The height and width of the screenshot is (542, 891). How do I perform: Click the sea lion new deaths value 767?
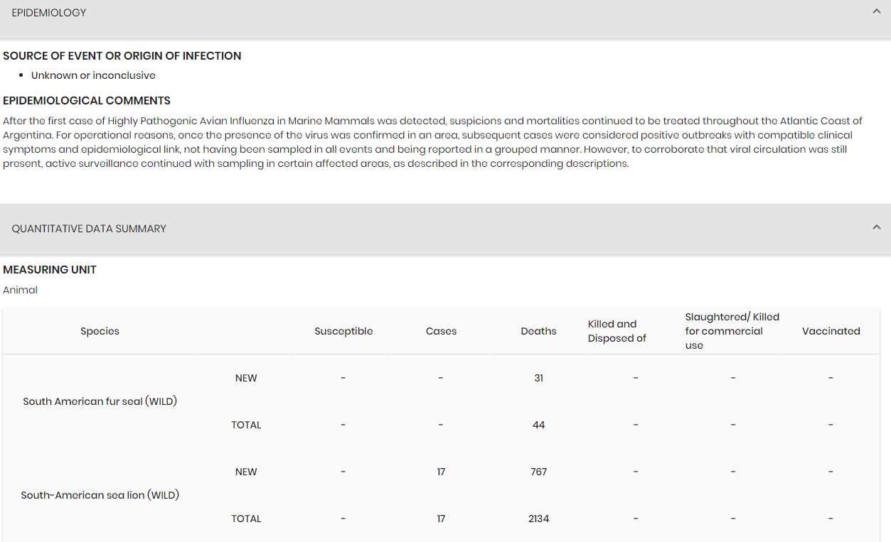538,472
